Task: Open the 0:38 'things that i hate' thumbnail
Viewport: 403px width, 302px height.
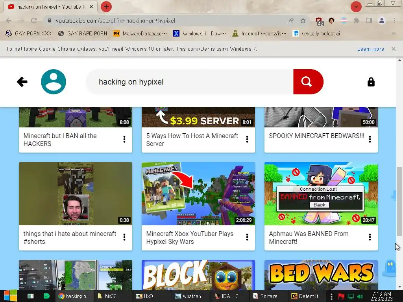Action: click(x=76, y=193)
